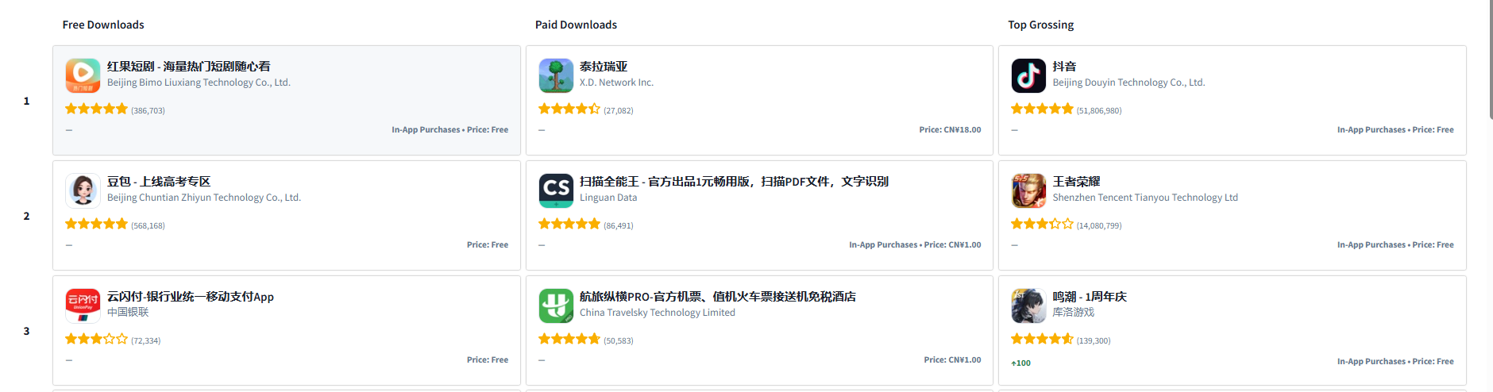Open publisher Linguan Data

[608, 198]
